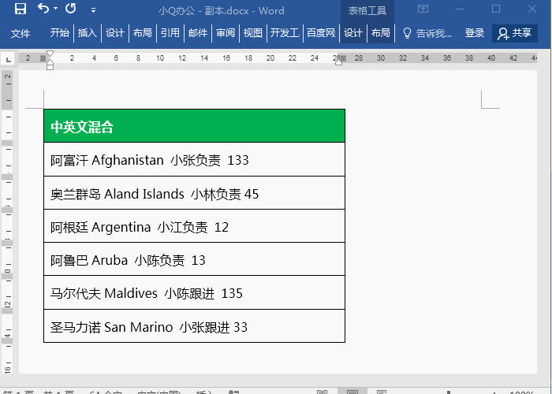Repeat the last action with Redo icon
Image resolution: width=552 pixels, height=394 pixels.
[71, 8]
